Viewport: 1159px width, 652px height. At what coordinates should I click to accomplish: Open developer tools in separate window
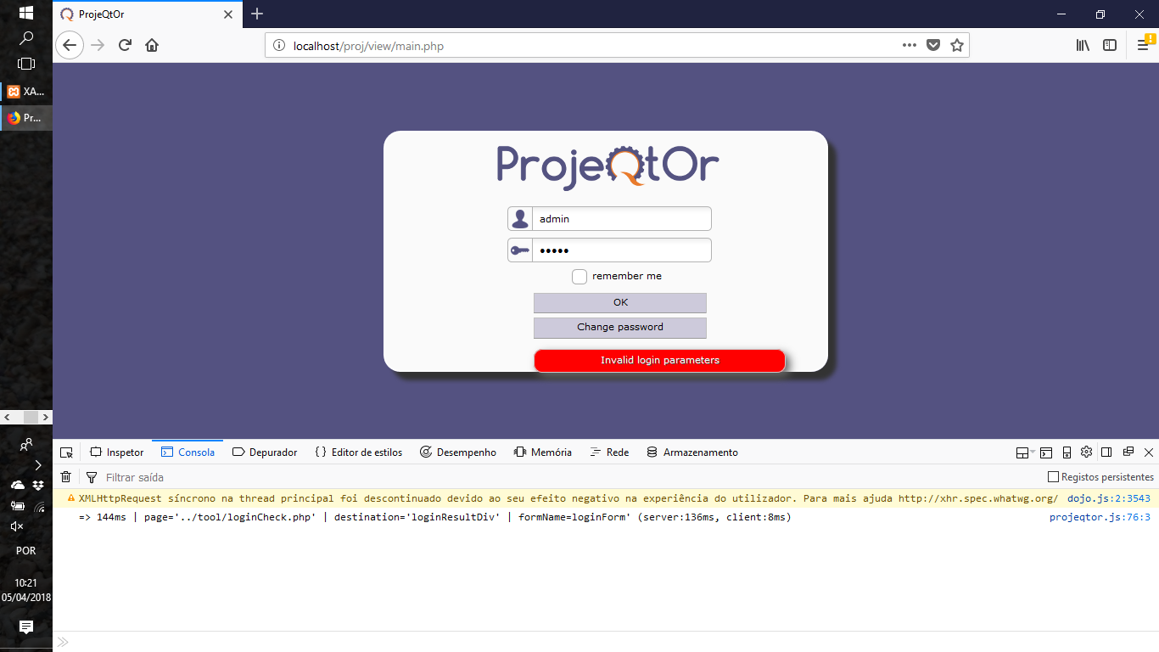pyautogui.click(x=1128, y=452)
